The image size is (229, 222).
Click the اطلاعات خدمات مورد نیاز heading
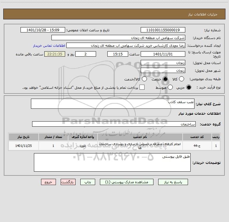point(200,114)
